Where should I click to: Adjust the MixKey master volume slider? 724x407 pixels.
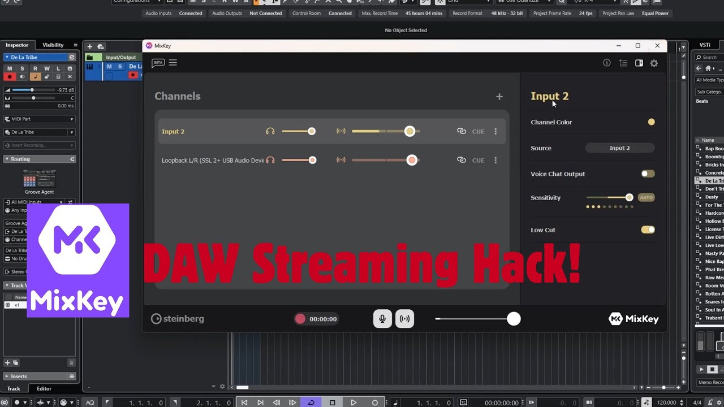(513, 319)
